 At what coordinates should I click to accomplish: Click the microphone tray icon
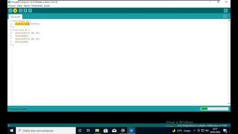click(x=199, y=131)
